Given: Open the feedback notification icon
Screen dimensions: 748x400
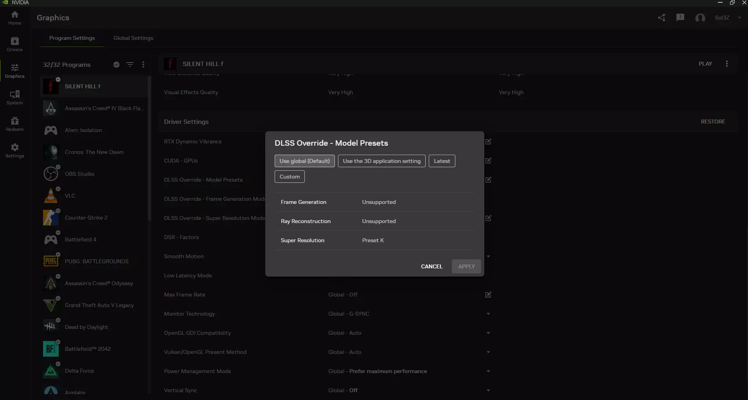Looking at the screenshot, I should (x=680, y=18).
